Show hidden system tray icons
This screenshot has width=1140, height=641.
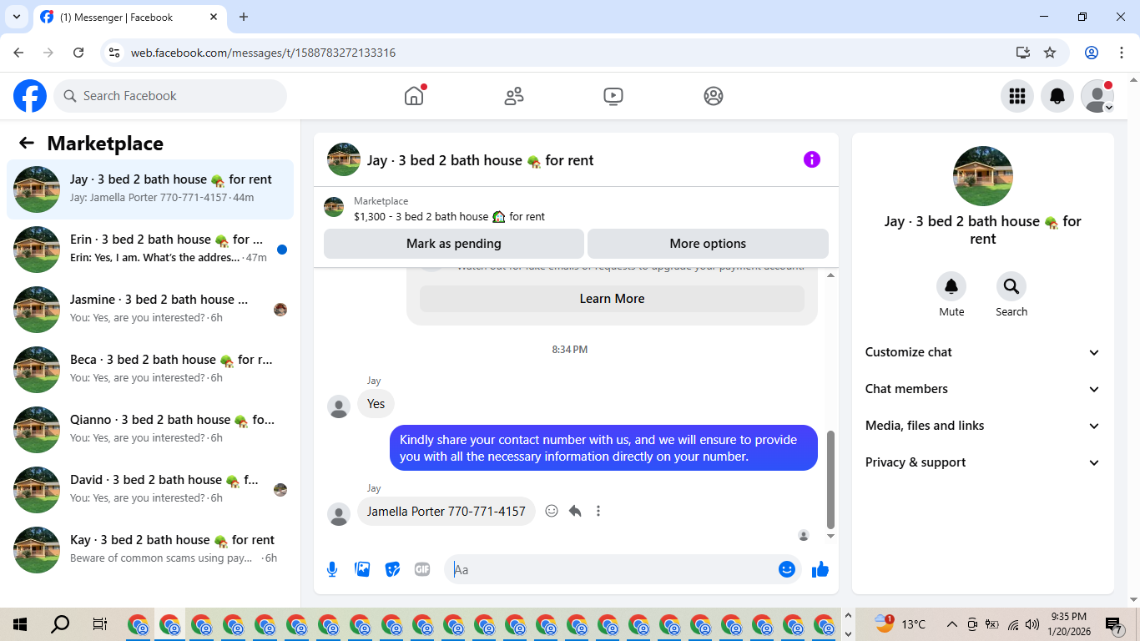point(951,624)
